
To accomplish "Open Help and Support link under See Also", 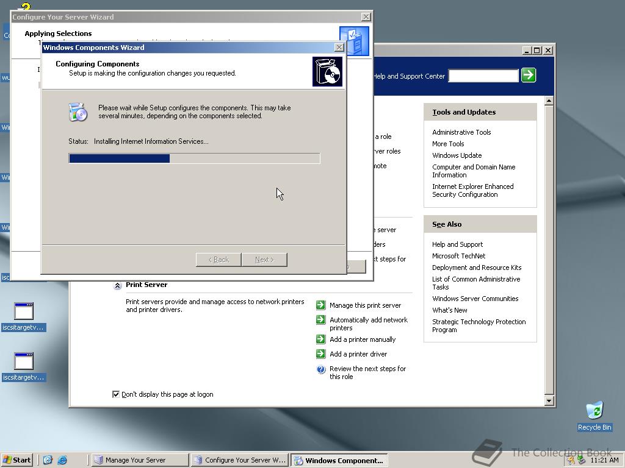I will [457, 244].
